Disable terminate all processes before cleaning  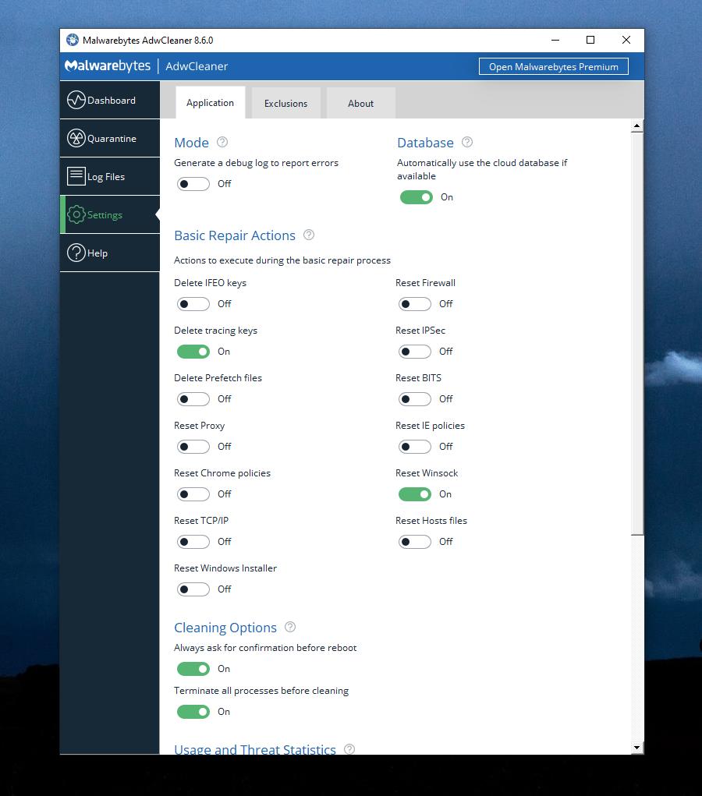[193, 712]
